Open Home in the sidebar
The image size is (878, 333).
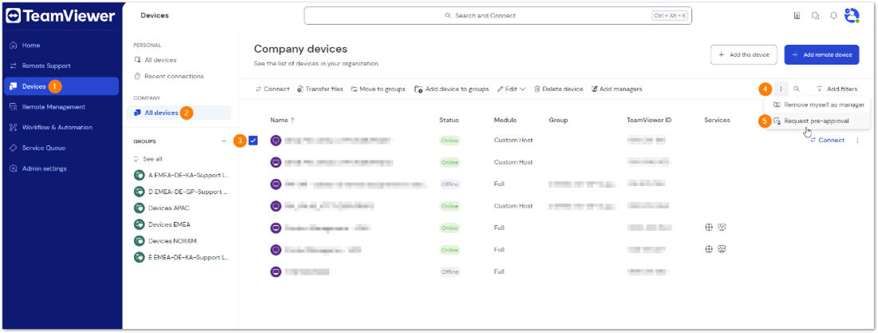pyautogui.click(x=31, y=45)
